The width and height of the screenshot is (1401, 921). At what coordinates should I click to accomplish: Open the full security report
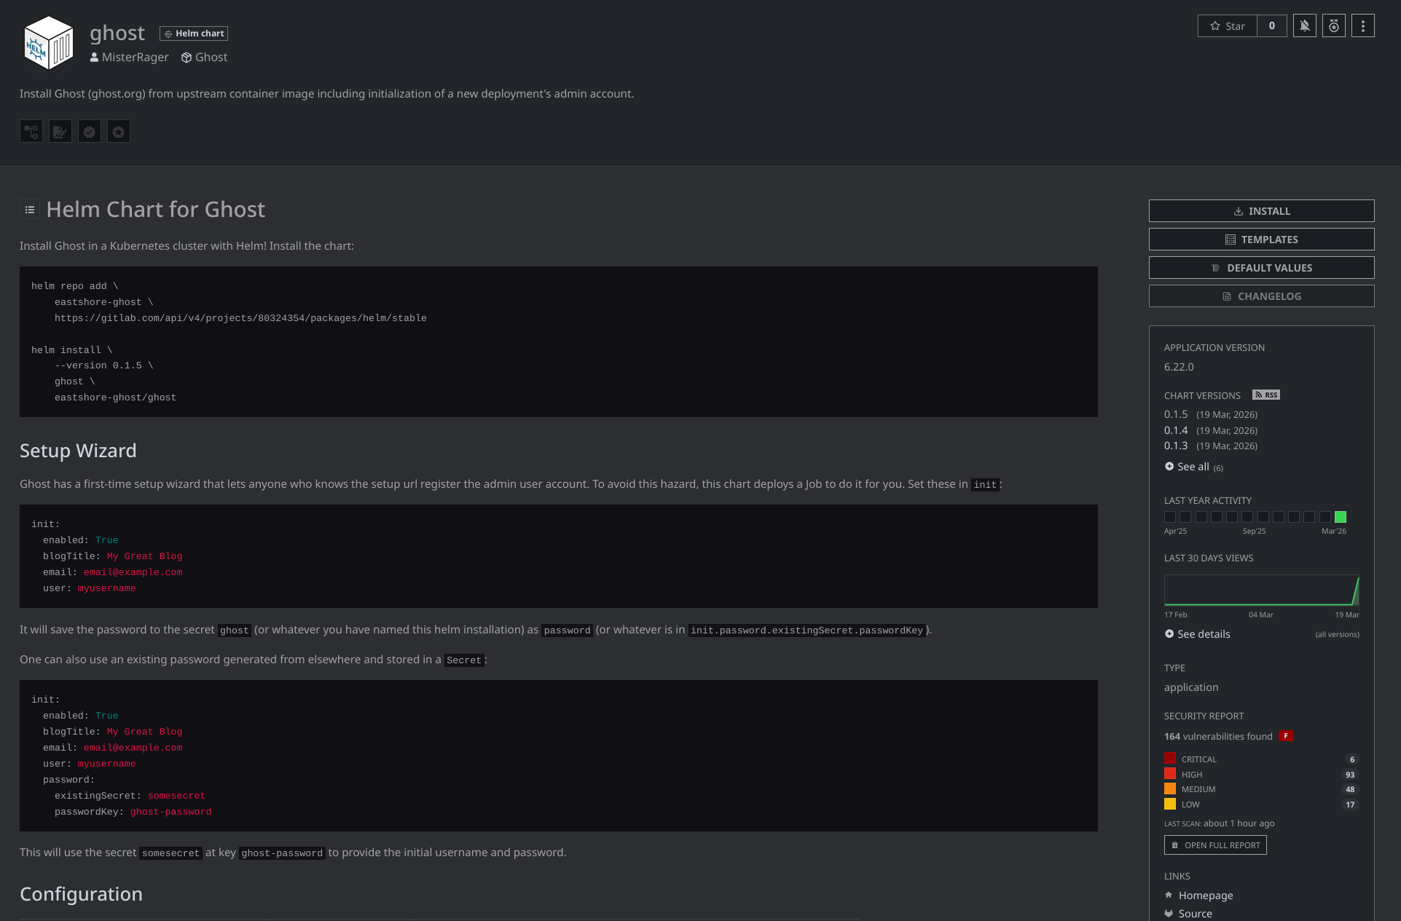click(x=1215, y=845)
